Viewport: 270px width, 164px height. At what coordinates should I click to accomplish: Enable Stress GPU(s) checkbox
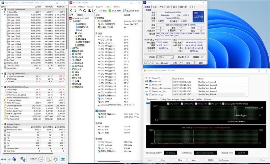151,94
